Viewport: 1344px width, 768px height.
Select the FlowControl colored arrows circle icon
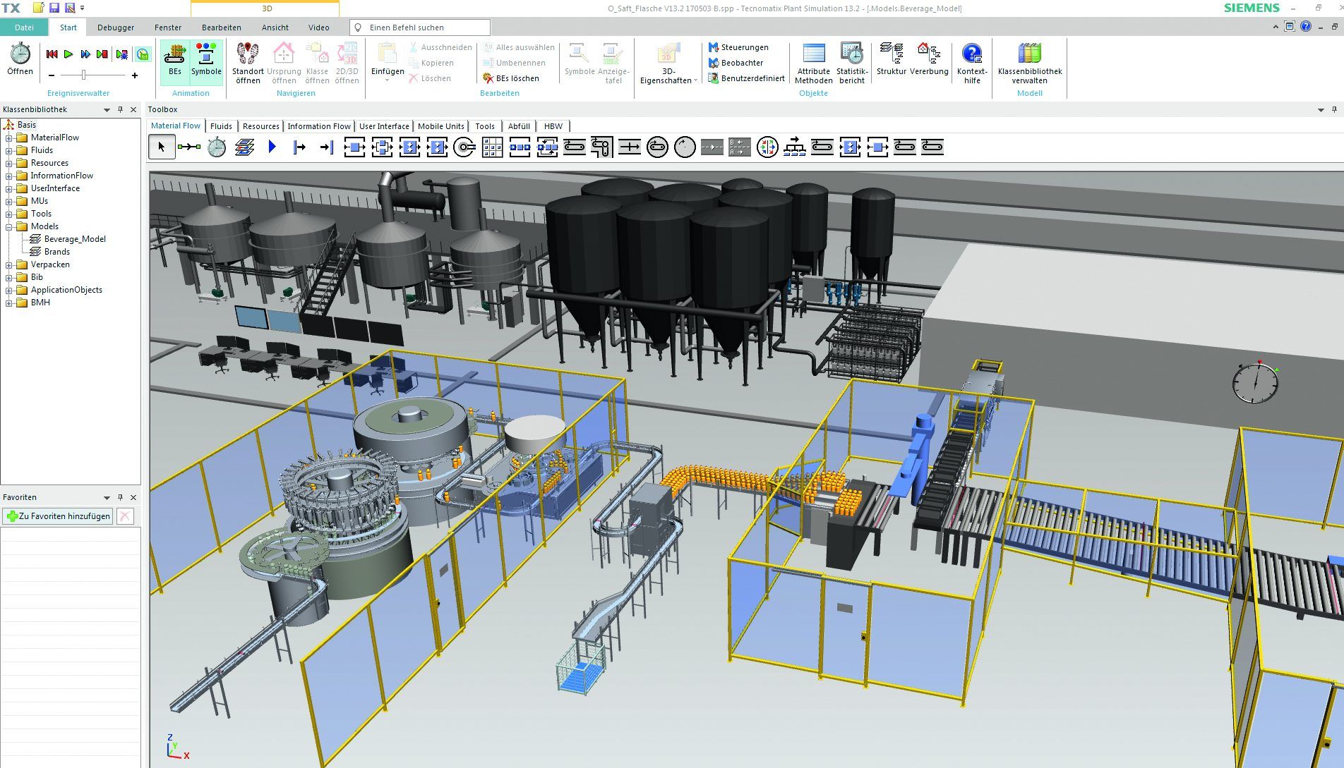767,147
